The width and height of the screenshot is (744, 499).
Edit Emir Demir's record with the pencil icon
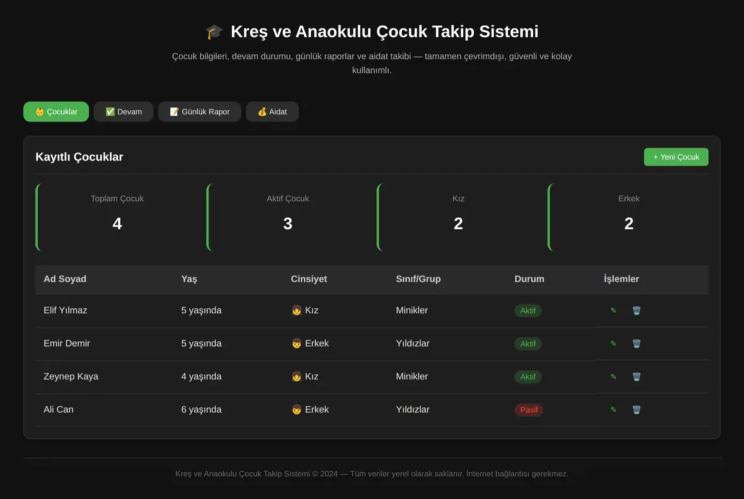[613, 344]
